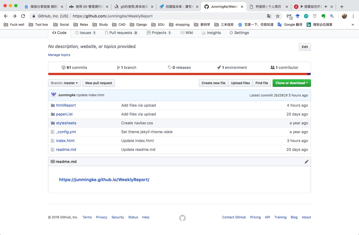
Task: Open the Wiki tab
Action: coord(187,33)
